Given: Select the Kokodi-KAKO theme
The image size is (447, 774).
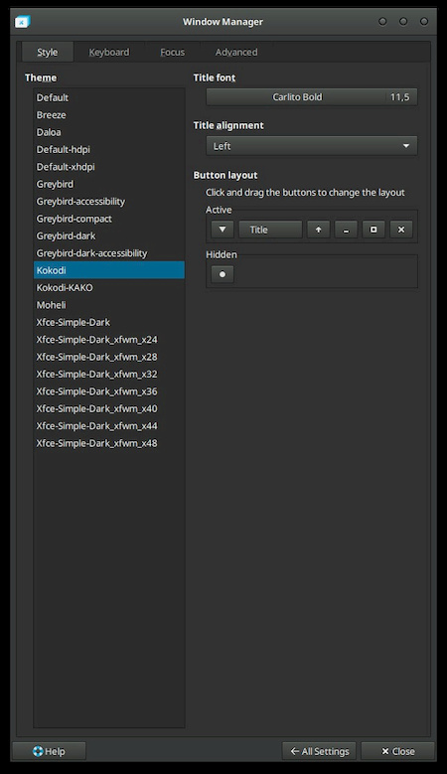Looking at the screenshot, I should click(x=109, y=288).
